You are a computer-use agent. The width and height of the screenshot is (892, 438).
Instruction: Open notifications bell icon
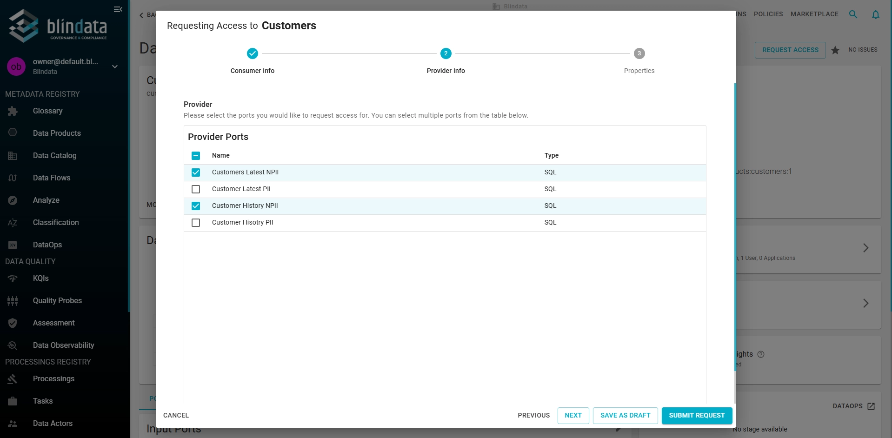(x=875, y=14)
